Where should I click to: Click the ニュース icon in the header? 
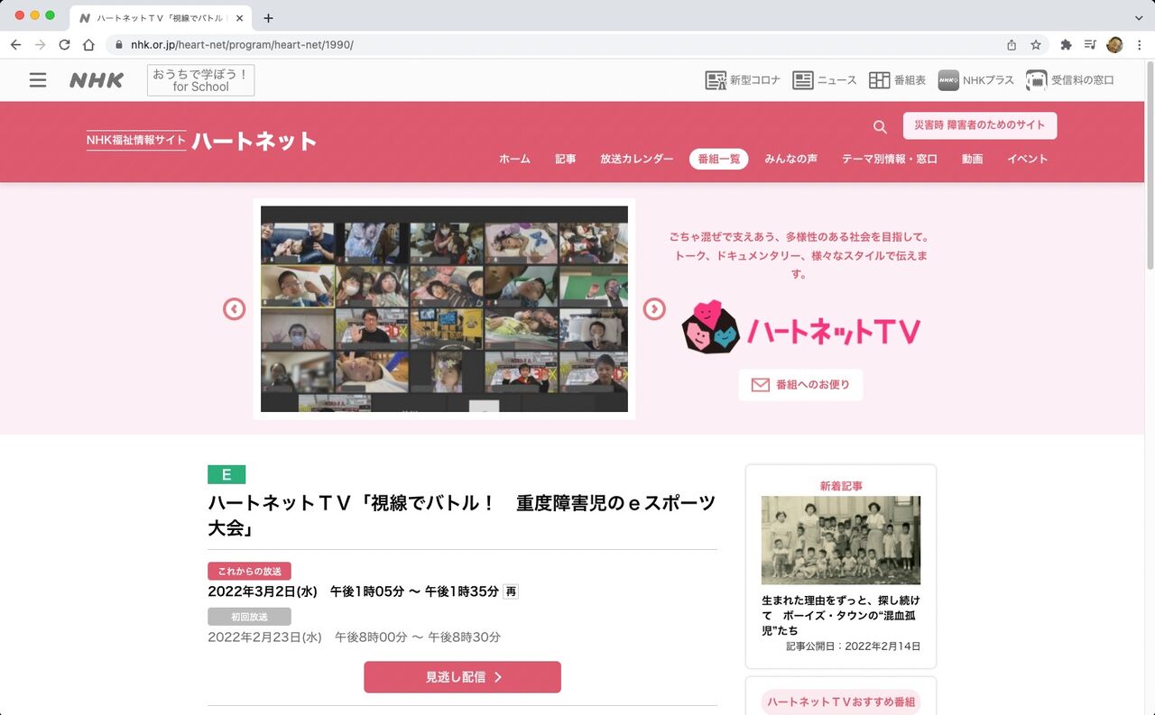[803, 79]
